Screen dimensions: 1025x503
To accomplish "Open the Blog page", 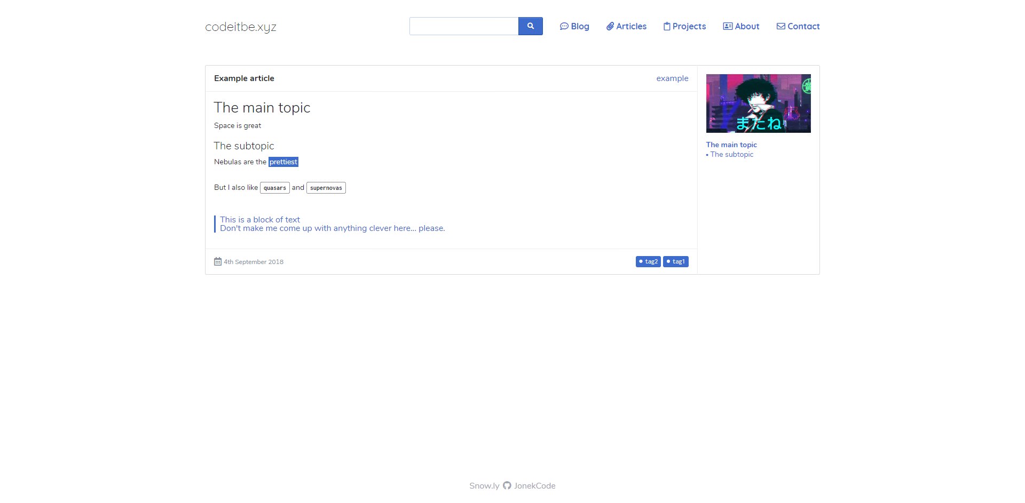I will 574,26.
